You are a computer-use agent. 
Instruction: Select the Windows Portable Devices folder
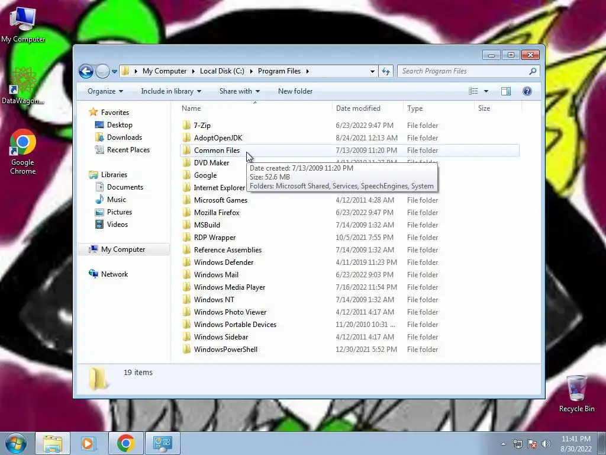(235, 324)
